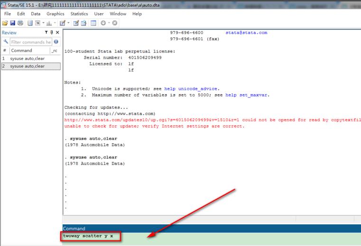Expand the Viewer icon dropdown arrow
The width and height of the screenshot is (361, 246).
pyautogui.click(x=43, y=23)
